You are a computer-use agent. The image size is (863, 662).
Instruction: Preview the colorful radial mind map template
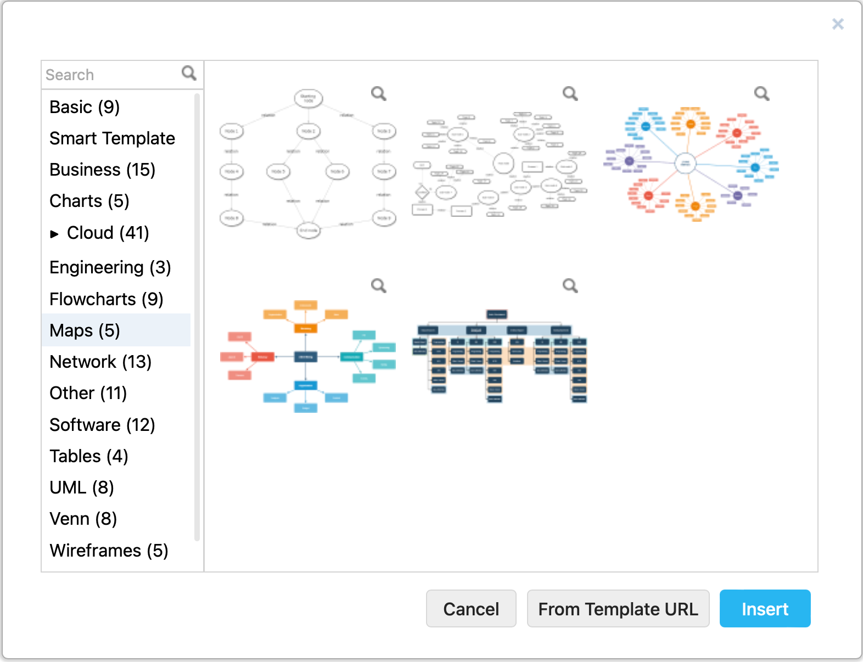(x=762, y=94)
